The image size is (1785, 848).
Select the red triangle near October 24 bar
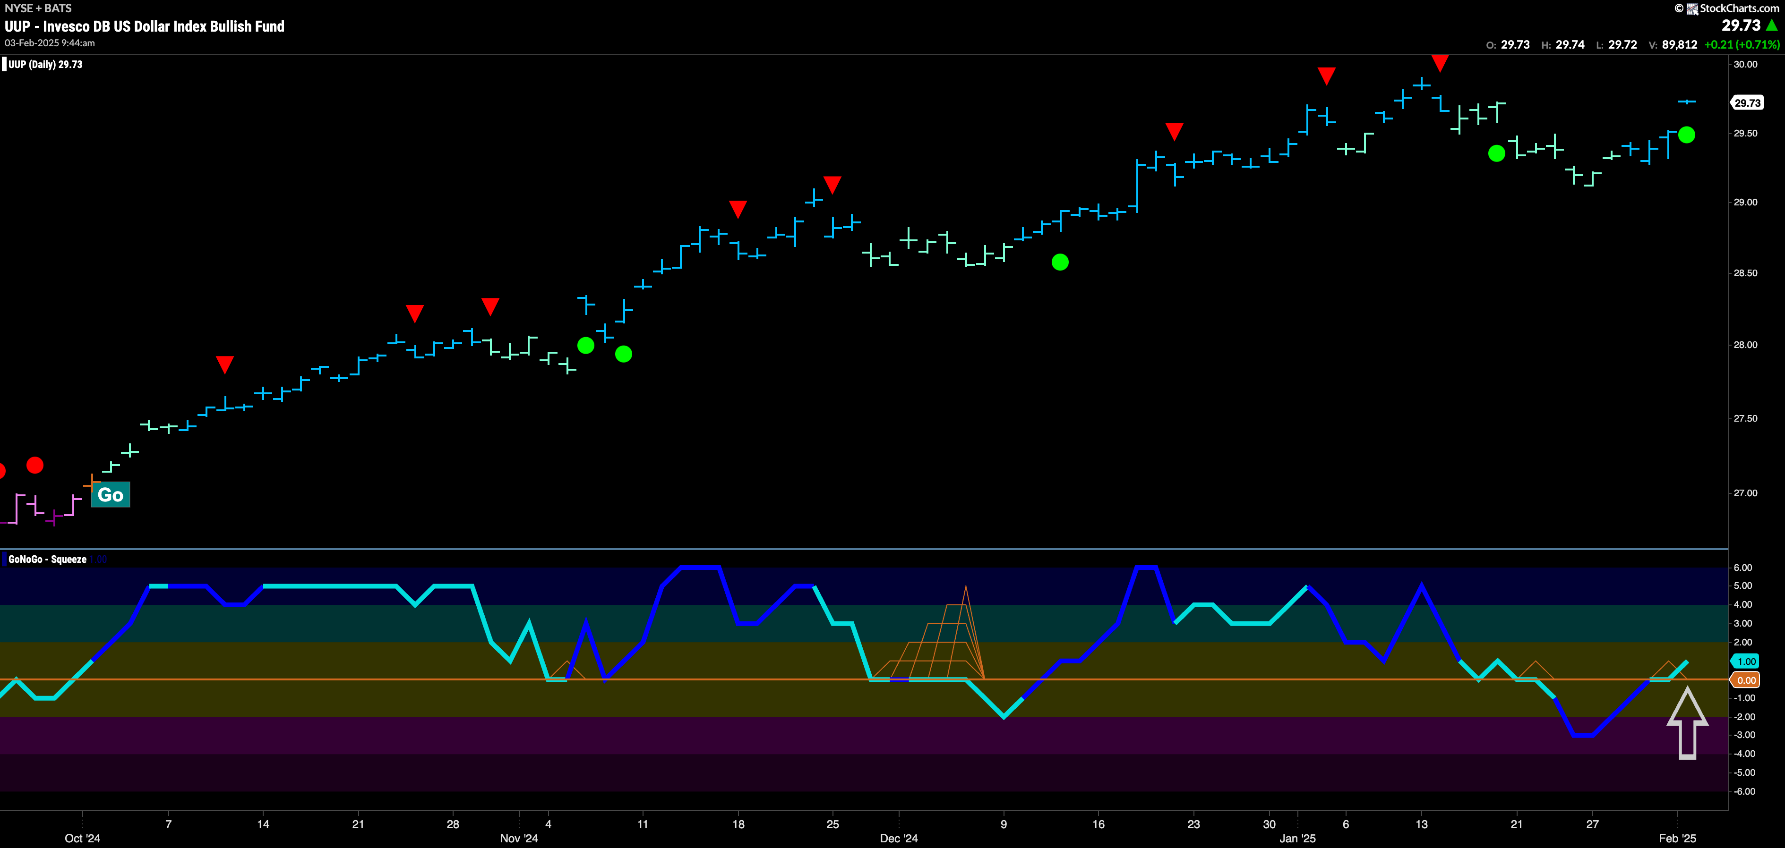[414, 314]
